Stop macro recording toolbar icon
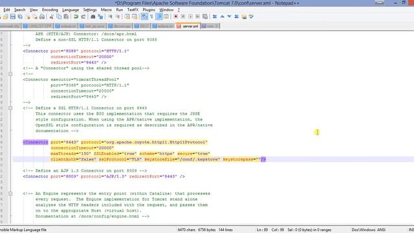This screenshot has width=414, height=233. (183, 17)
